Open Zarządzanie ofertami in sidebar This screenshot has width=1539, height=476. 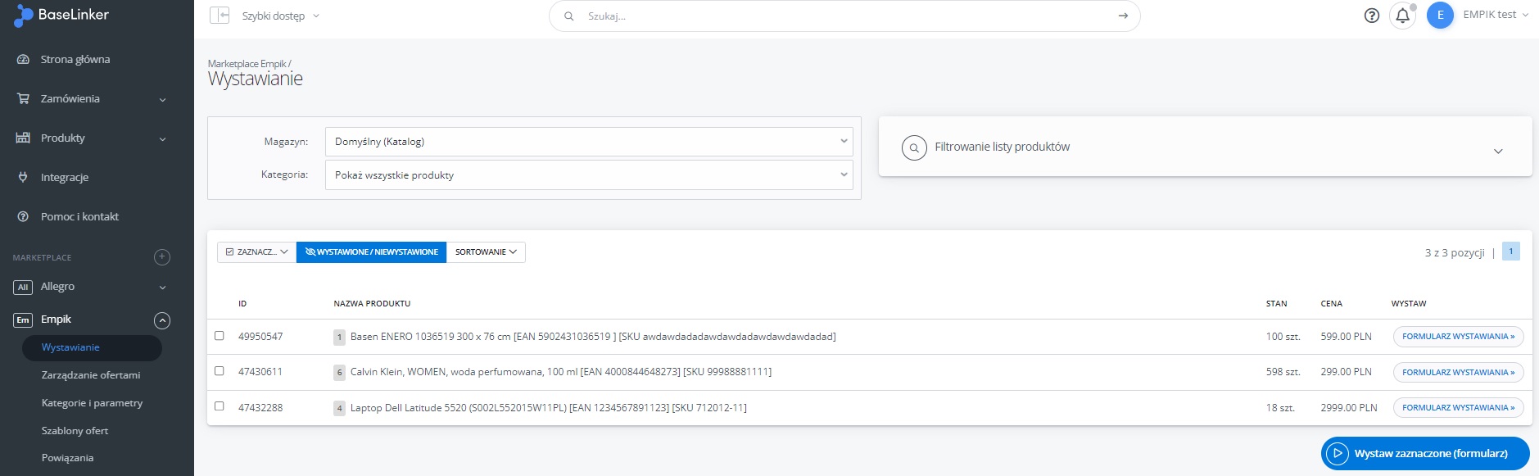tap(91, 375)
